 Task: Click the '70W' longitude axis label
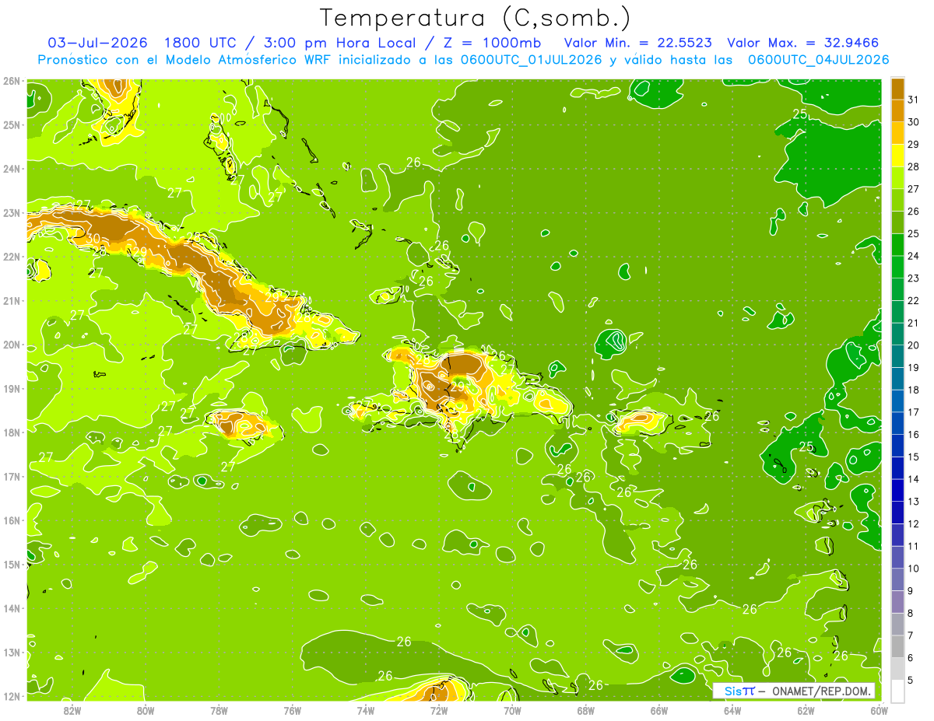tap(512, 709)
